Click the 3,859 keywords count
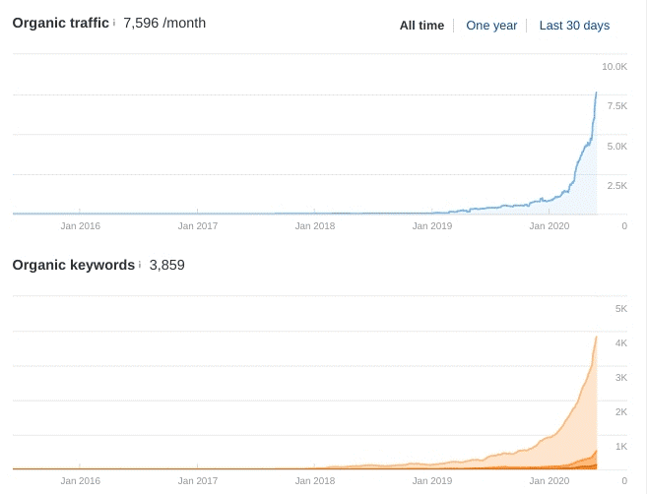 167,265
